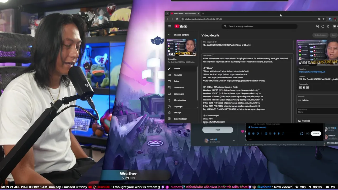Open the SHAQ profile suggestion

click(331, 129)
